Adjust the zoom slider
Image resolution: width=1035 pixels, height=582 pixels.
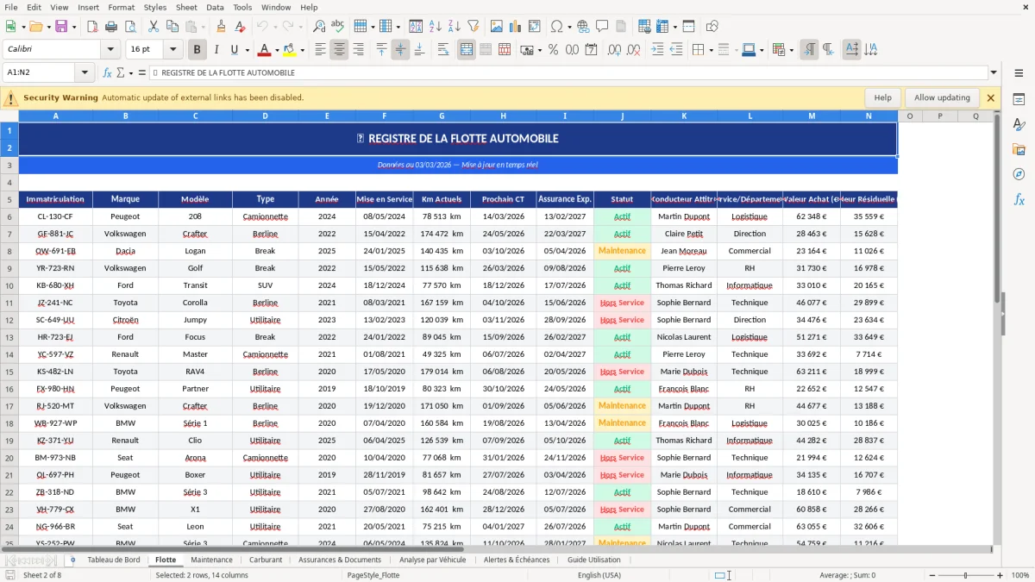[x=964, y=575]
